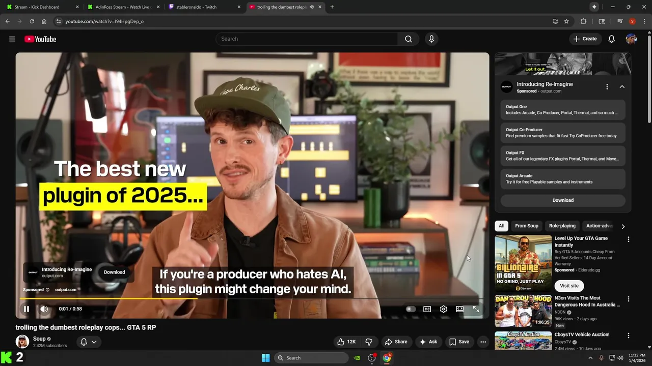Go to the browser home page

[44, 21]
